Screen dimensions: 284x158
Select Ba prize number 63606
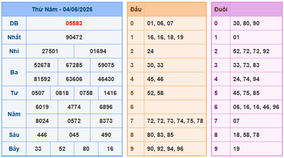tap(74, 79)
